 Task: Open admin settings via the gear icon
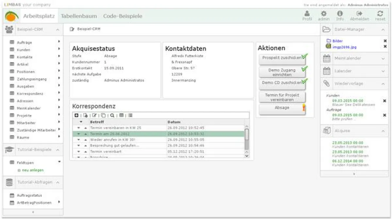[x=324, y=15]
